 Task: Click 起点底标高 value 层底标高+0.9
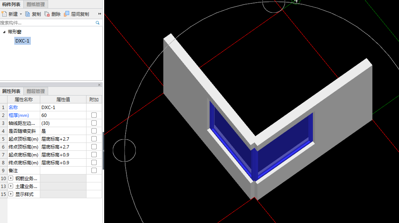pyautogui.click(x=63, y=155)
